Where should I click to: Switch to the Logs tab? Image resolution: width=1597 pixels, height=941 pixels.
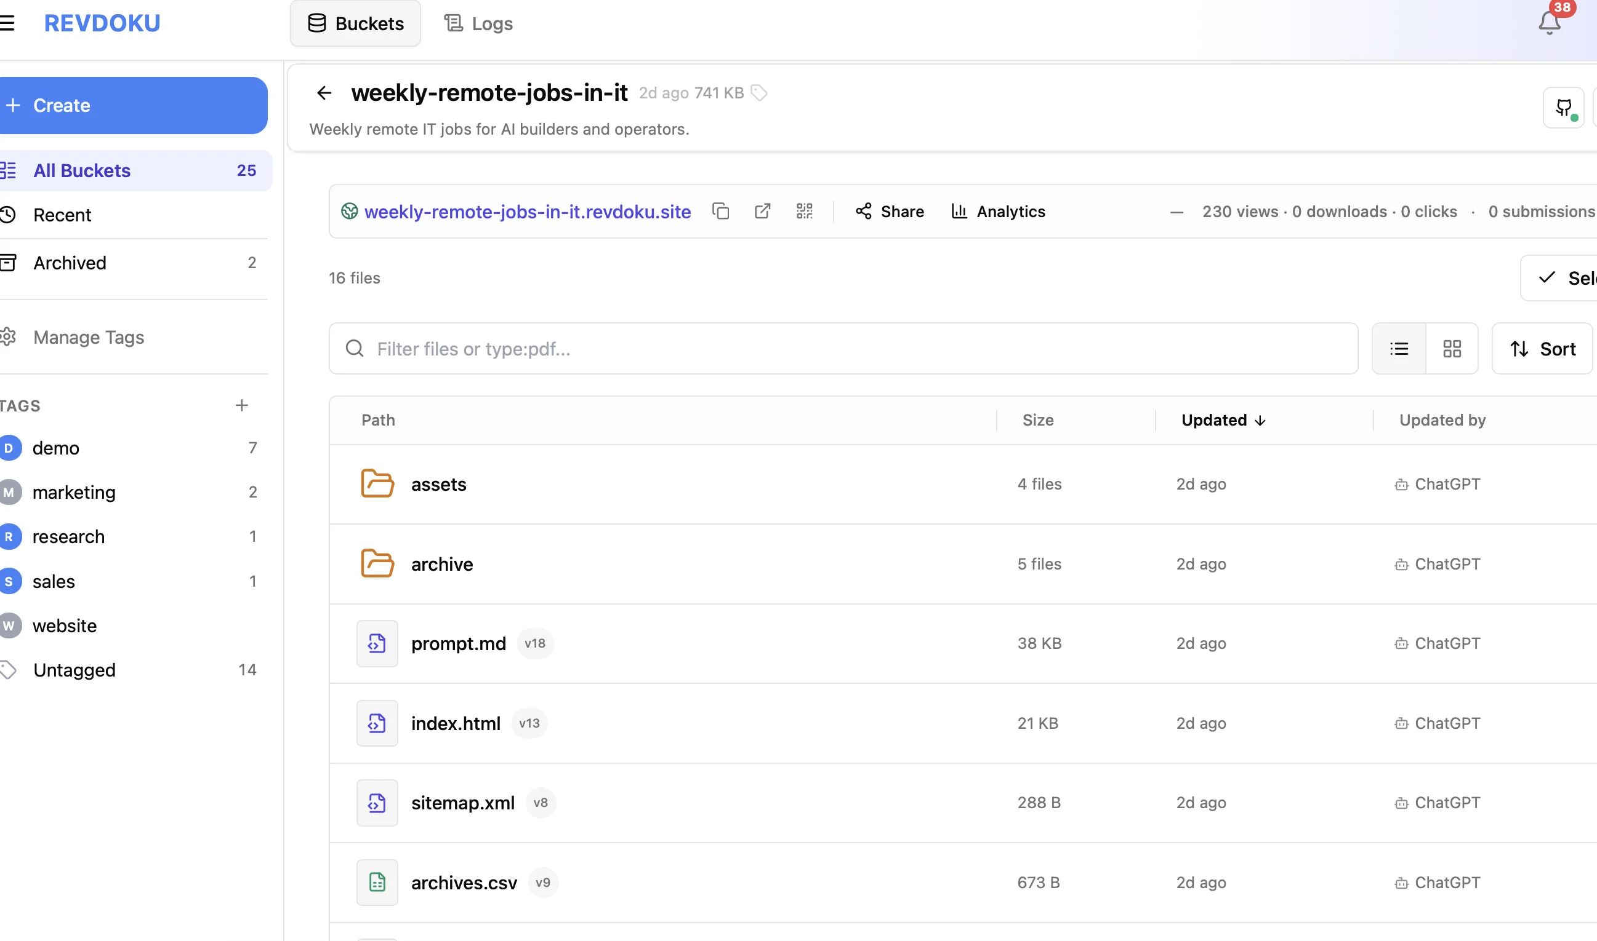click(x=478, y=23)
